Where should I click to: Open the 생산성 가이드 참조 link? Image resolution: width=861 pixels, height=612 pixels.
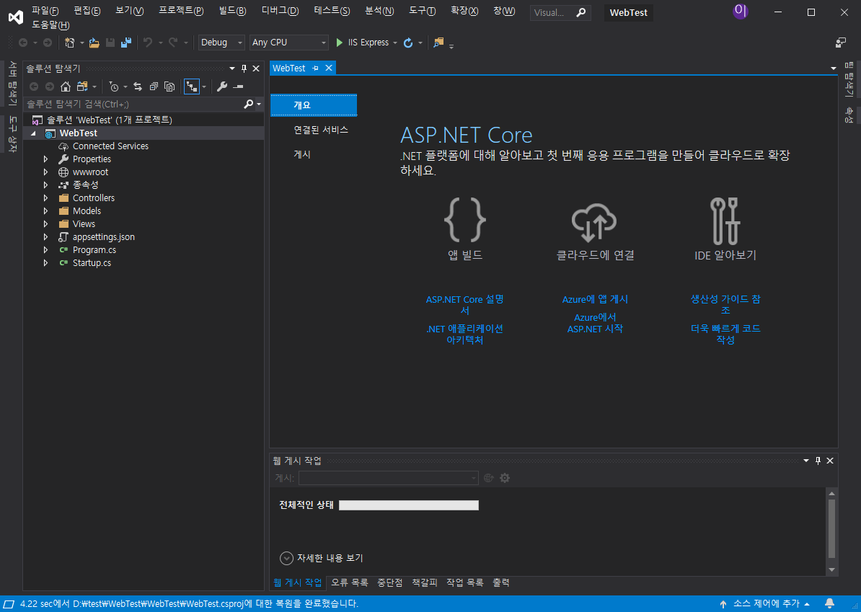[725, 305]
